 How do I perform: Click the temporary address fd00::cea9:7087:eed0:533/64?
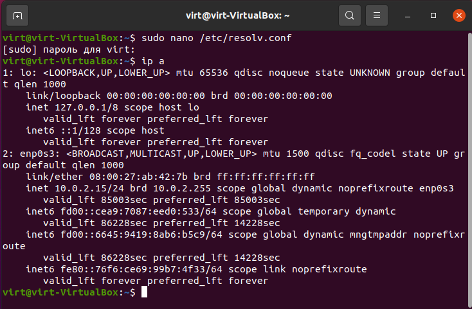138,211
